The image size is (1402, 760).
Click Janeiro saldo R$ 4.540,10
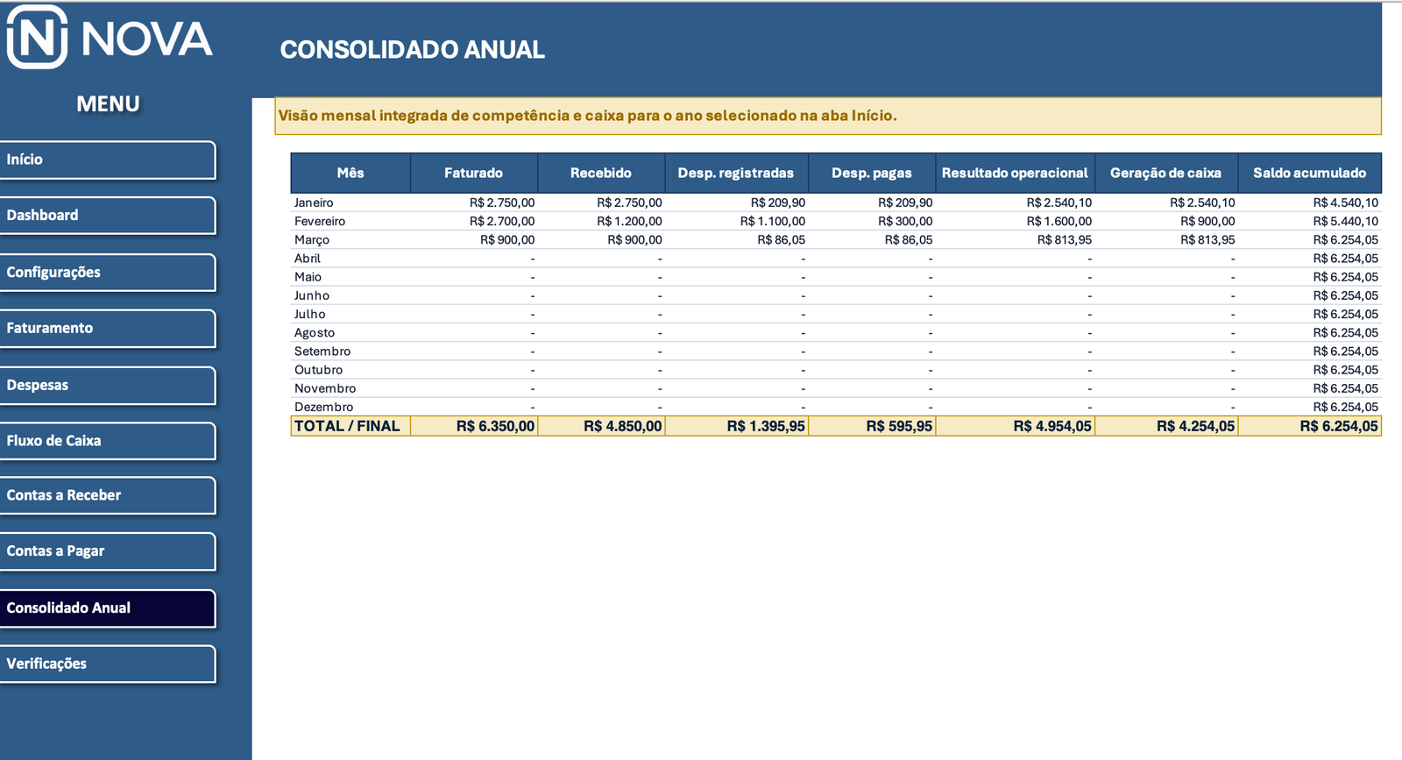click(x=1345, y=202)
